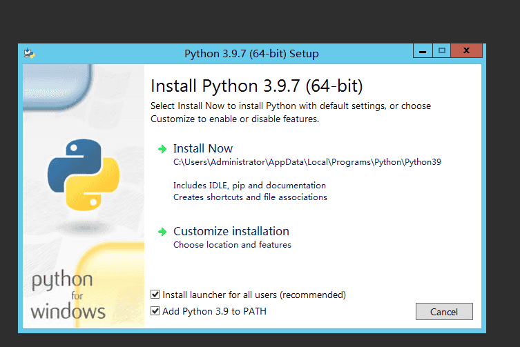This screenshot has height=347, width=520.
Task: Click the default install path under Install Now
Action: point(307,163)
